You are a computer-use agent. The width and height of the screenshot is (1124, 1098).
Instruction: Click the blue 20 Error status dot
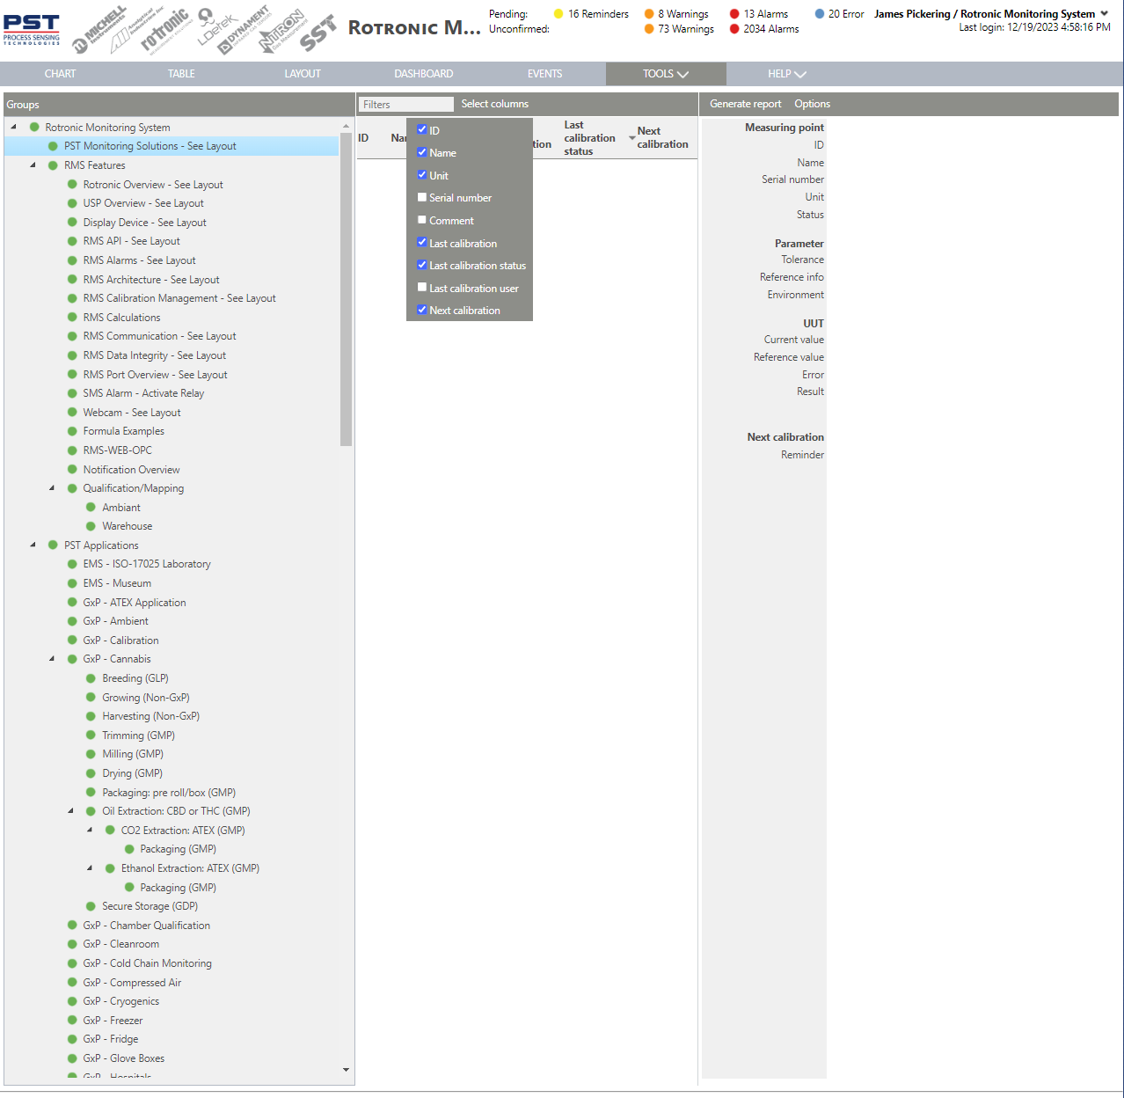(820, 14)
